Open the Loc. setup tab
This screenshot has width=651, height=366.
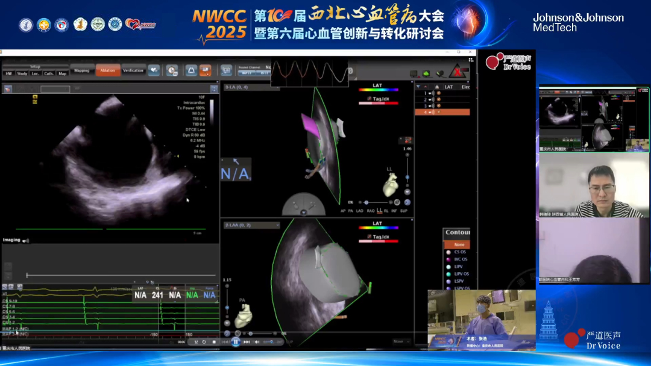coord(36,73)
